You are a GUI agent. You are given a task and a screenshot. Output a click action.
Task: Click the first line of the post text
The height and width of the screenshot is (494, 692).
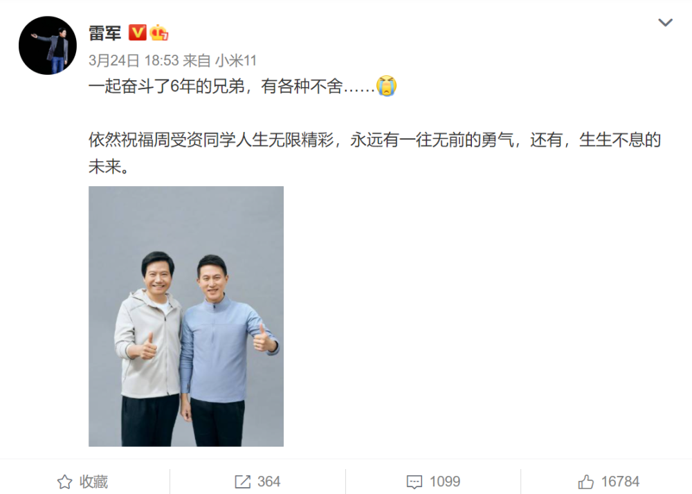243,86
